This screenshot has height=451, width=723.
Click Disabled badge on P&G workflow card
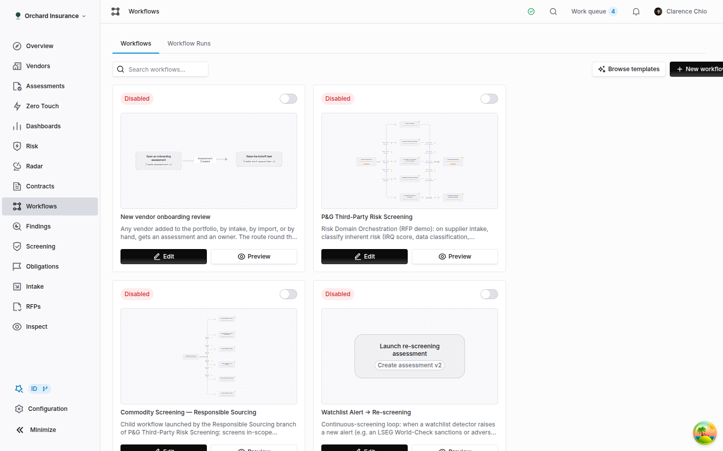point(338,99)
